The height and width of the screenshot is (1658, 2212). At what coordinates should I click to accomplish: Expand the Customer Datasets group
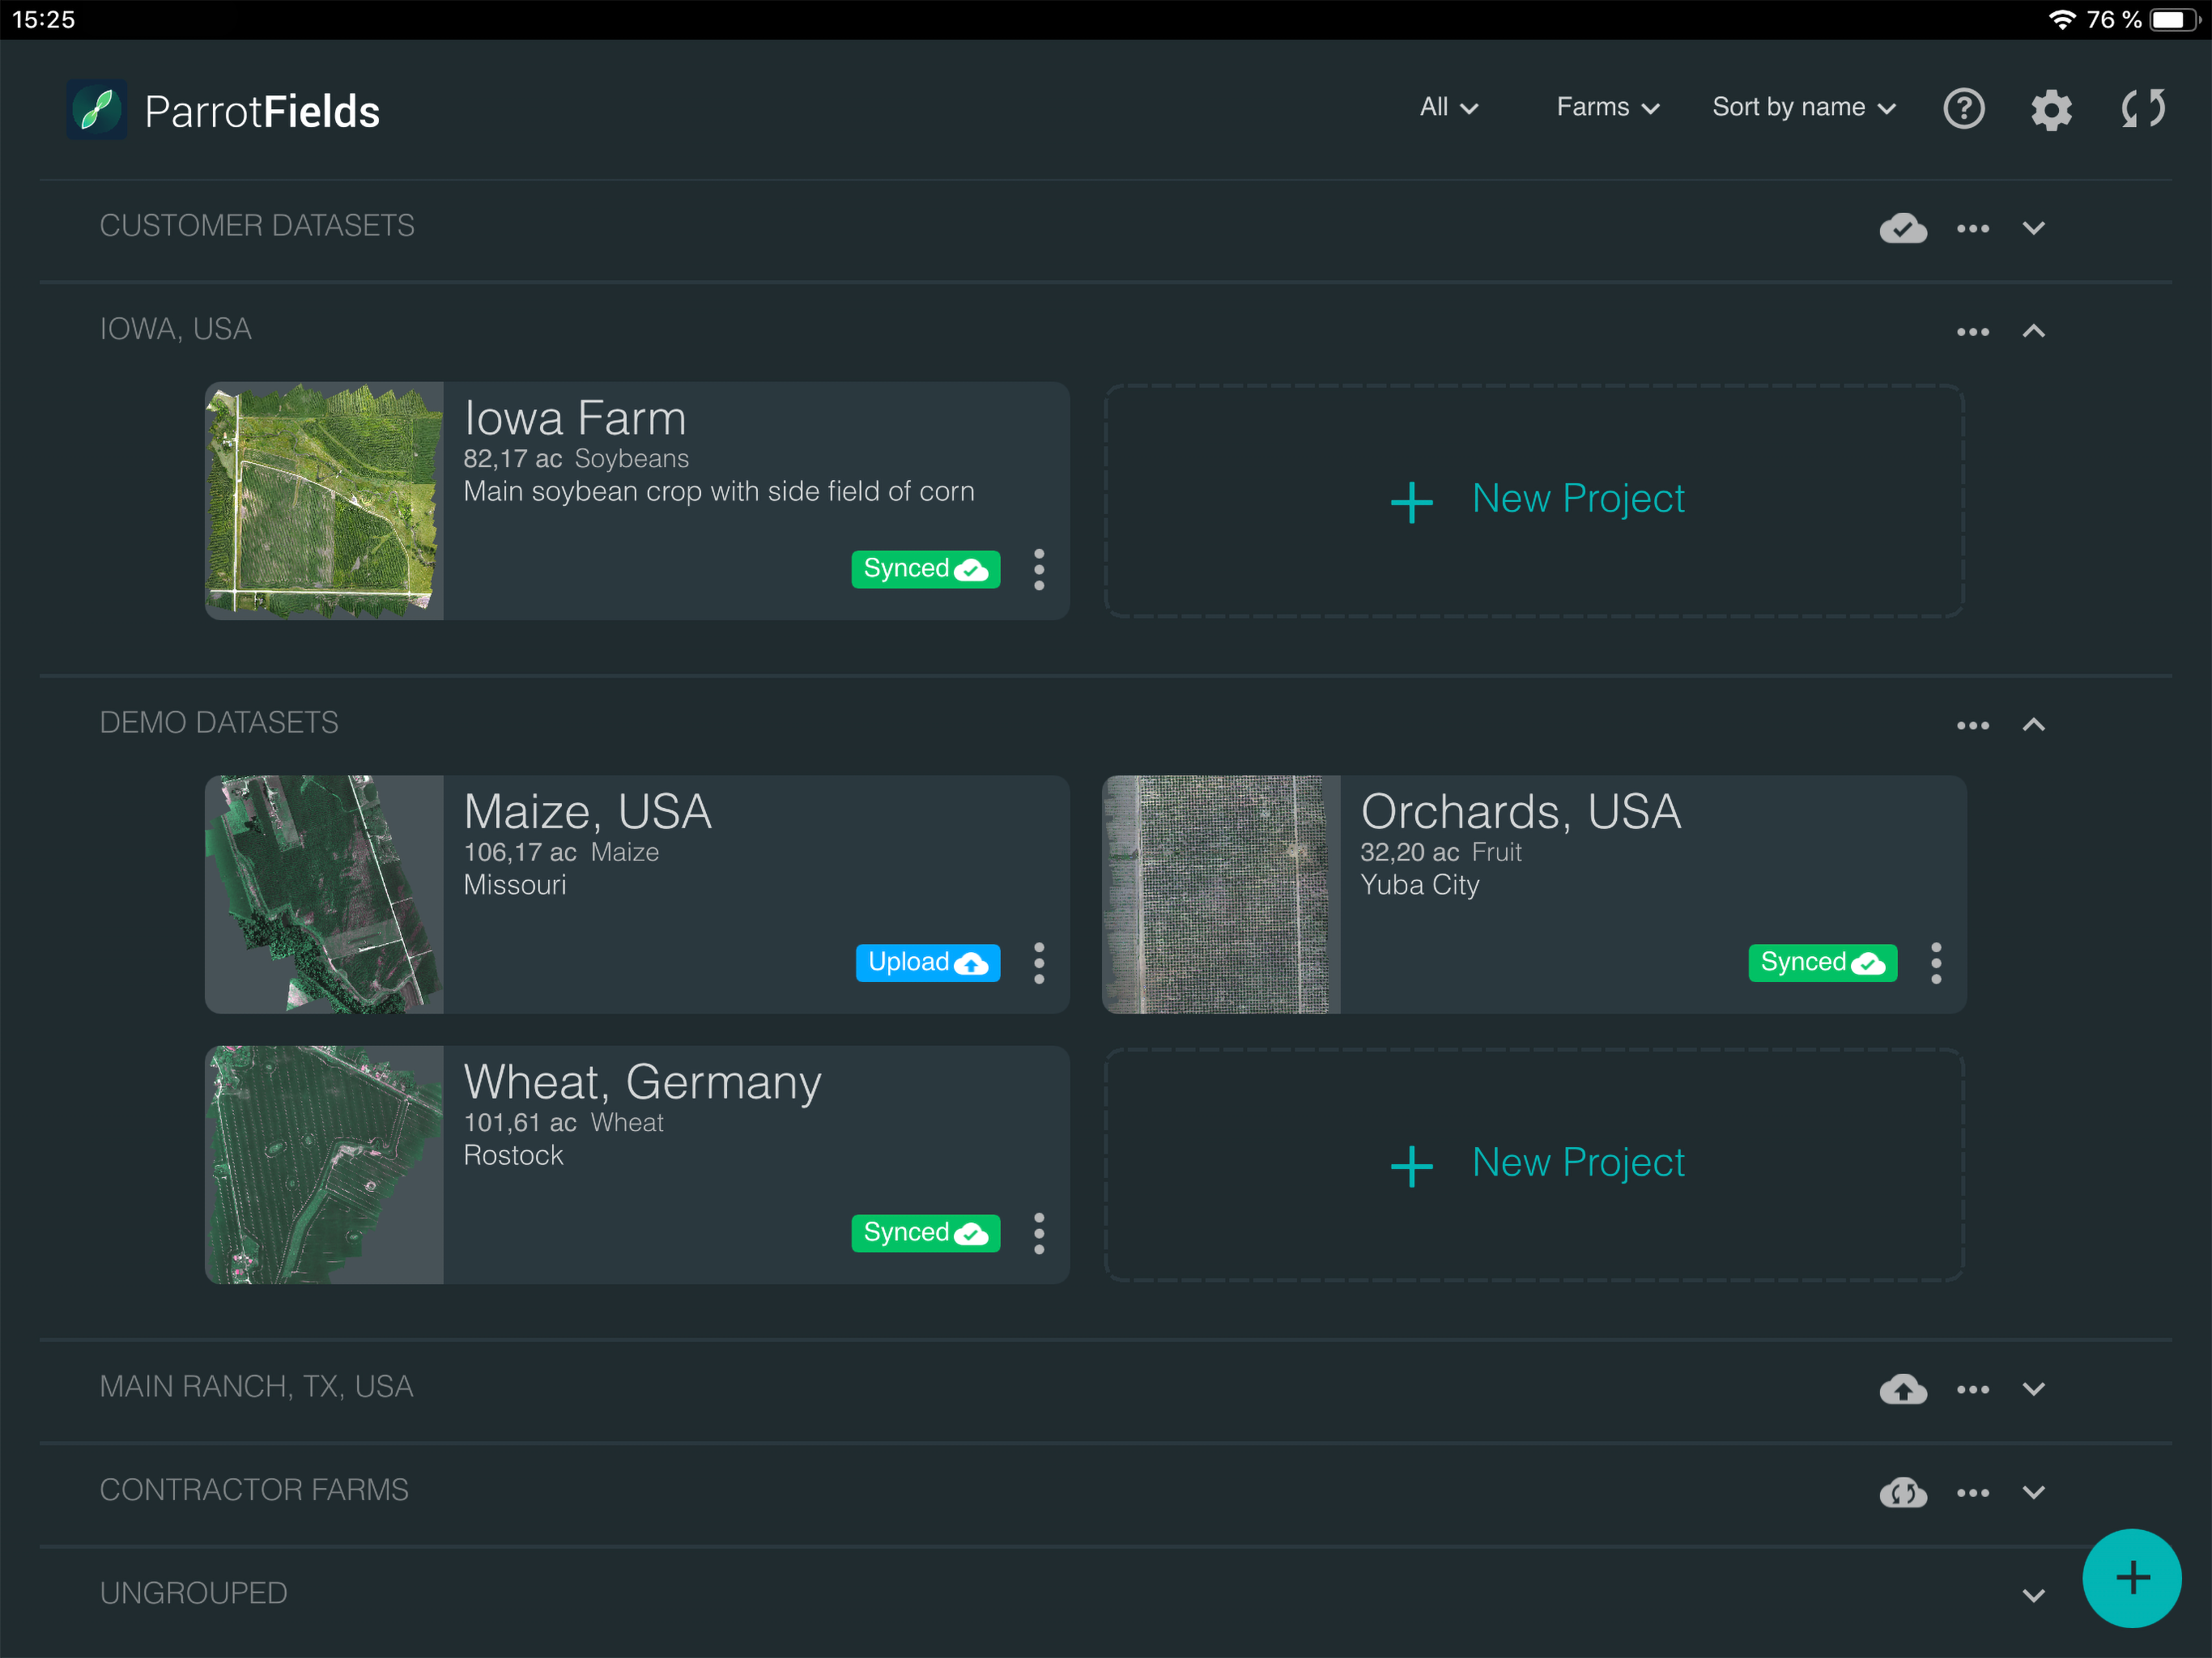tap(2033, 228)
